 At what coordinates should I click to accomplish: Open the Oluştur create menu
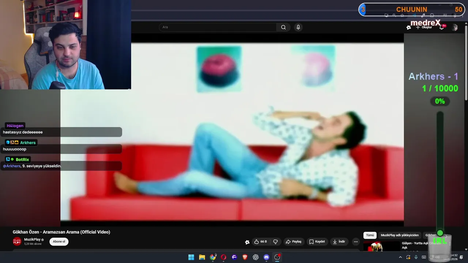tap(424, 27)
